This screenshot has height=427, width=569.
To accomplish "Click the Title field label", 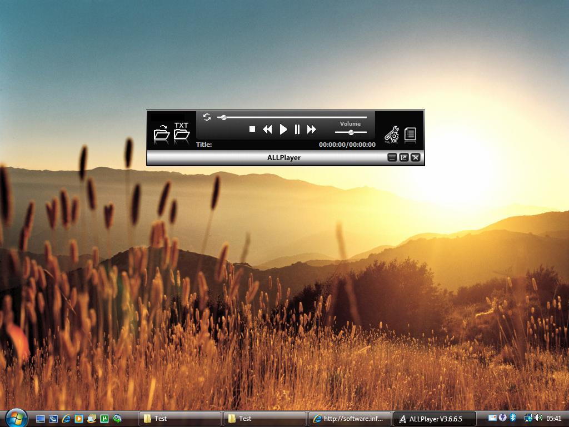I will (x=203, y=143).
